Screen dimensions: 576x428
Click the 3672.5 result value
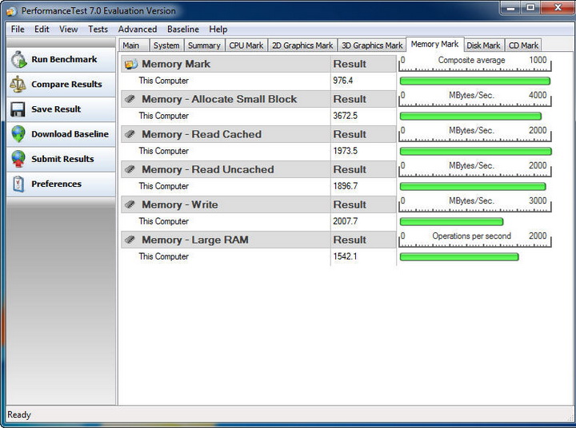point(345,116)
